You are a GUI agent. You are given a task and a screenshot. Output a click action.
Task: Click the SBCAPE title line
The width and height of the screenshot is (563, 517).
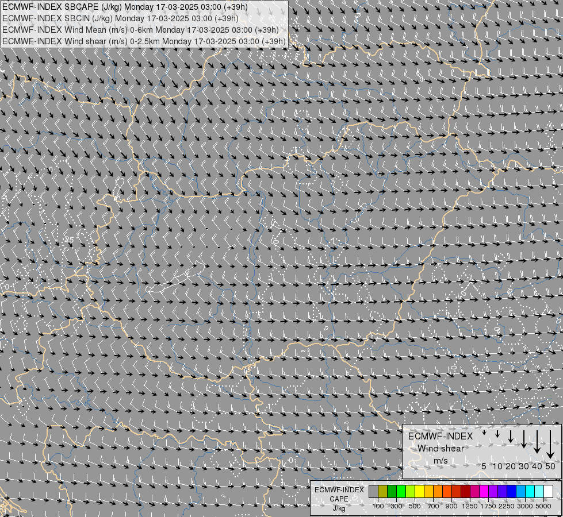(x=125, y=7)
